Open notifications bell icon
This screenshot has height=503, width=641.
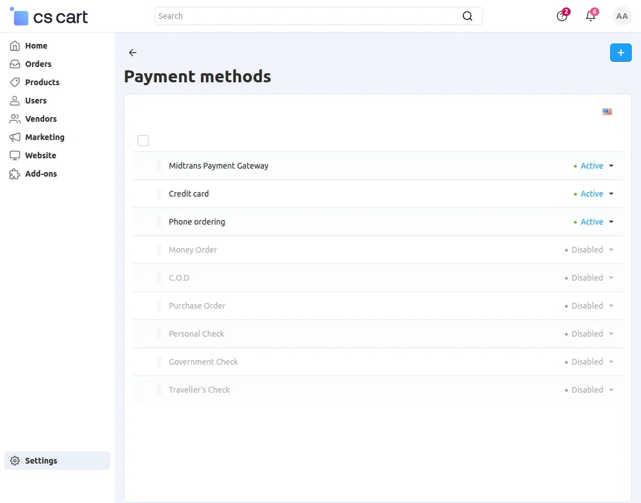(x=590, y=15)
